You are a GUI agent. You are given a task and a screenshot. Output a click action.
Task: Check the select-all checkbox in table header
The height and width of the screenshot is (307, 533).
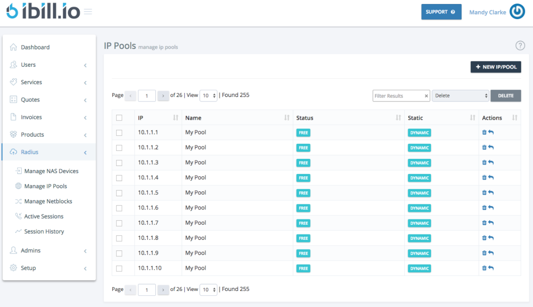(118, 117)
